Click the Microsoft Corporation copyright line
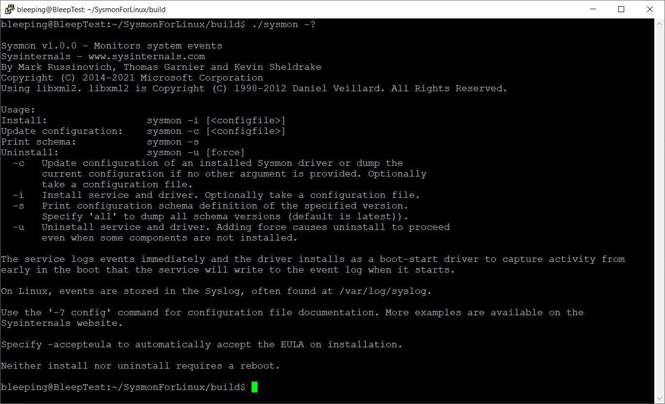Viewport: 665px width, 404px height. coord(132,77)
